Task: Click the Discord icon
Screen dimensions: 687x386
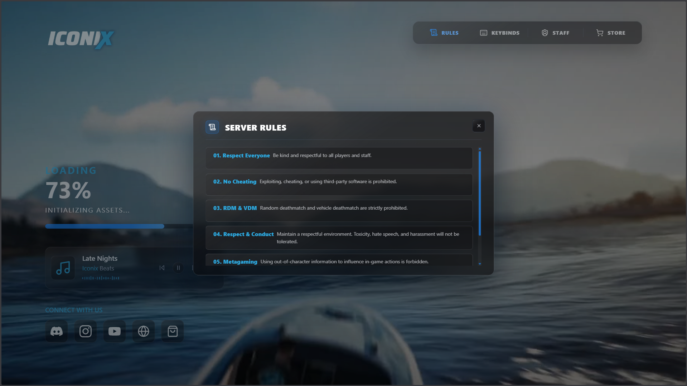Action: click(57, 331)
